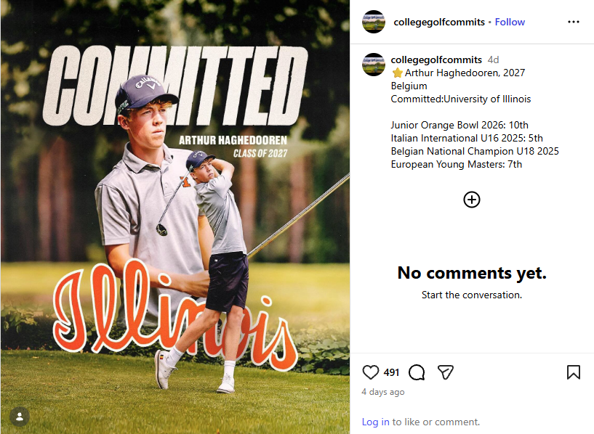Load more comments with the plus circle
Viewport: 594px width, 434px height.
tap(472, 200)
